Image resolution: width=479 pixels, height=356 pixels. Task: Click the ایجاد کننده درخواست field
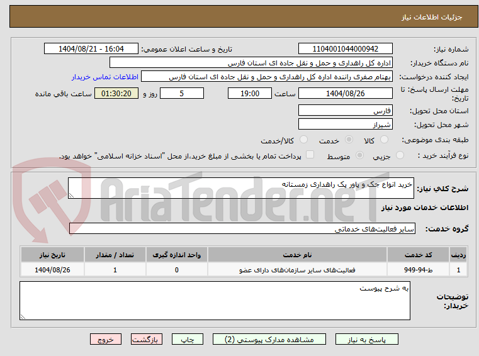point(267,77)
